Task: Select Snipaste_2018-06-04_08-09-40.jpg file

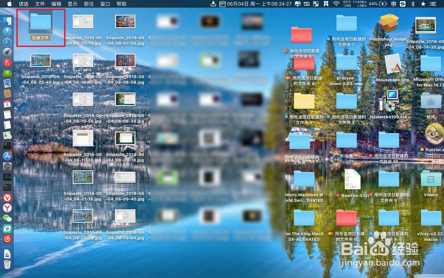Action: [x=125, y=177]
